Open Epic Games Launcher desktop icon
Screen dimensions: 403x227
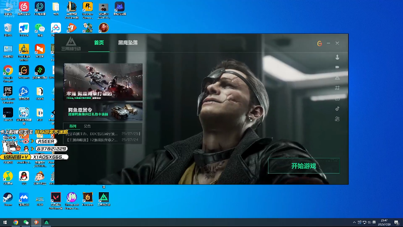click(8, 95)
